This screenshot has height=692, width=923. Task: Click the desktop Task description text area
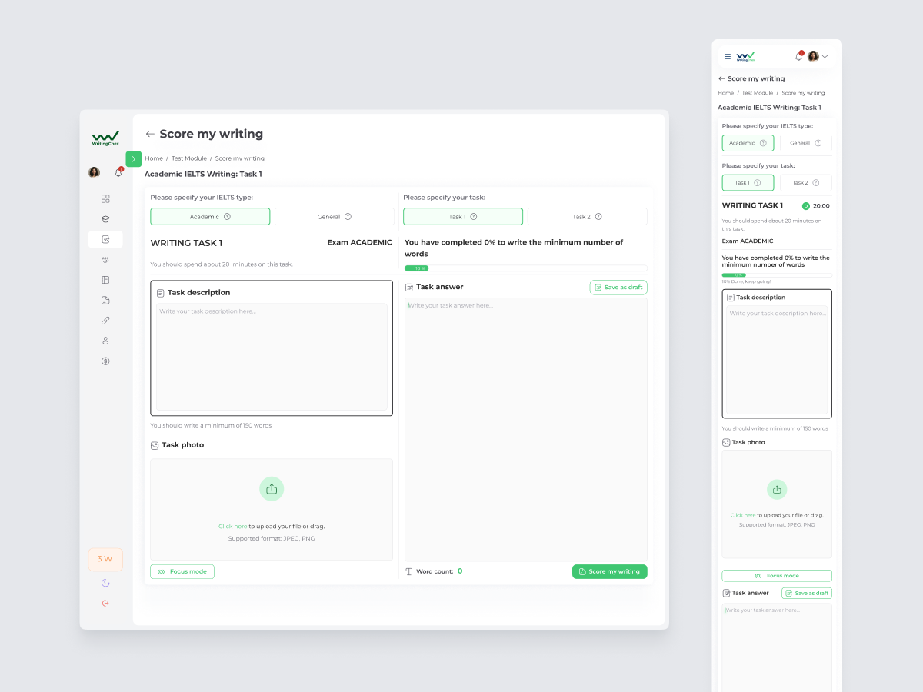coord(272,357)
